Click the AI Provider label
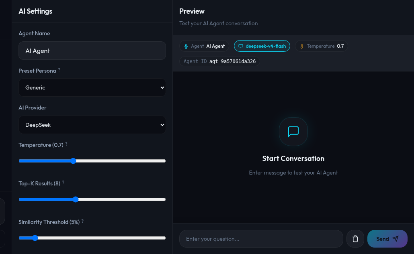This screenshot has width=414, height=254. [33, 108]
